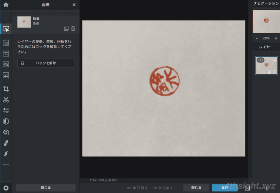Screen dimensions: 280x193
Task: Select the Text tool in the sidebar
Action: (x=6, y=53)
